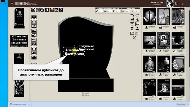The width and height of the screenshot is (190, 107).
Task: Undo the last action
Action: pyautogui.click(x=132, y=15)
